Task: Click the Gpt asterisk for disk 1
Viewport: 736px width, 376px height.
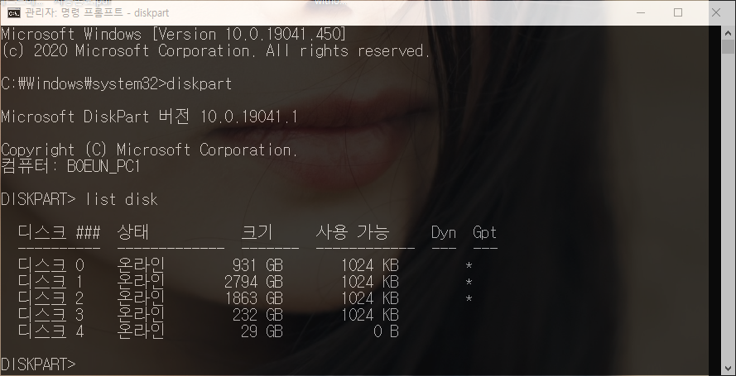Action: click(x=469, y=283)
